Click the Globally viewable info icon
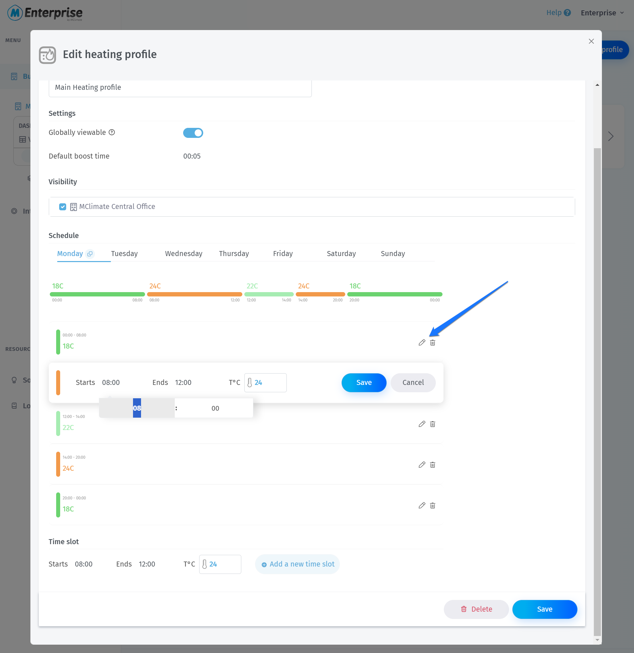 [x=112, y=133]
